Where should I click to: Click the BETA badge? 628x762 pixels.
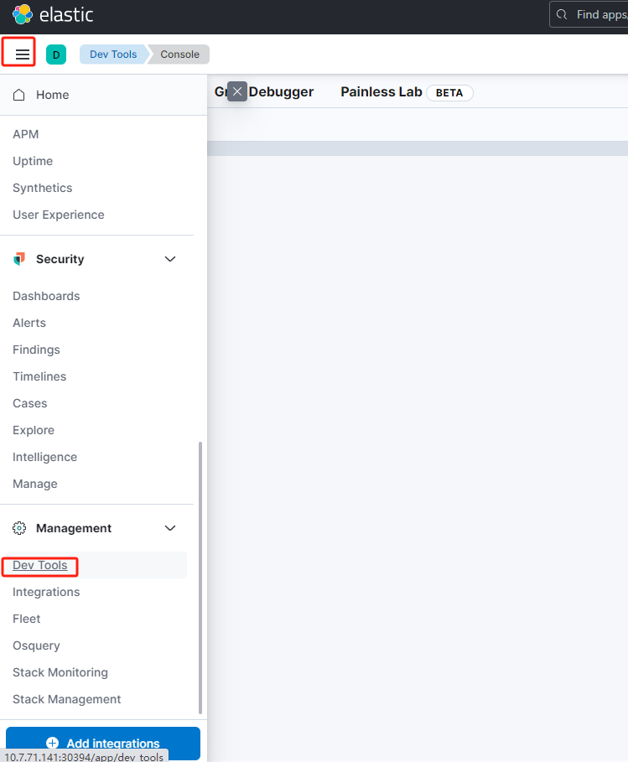449,93
